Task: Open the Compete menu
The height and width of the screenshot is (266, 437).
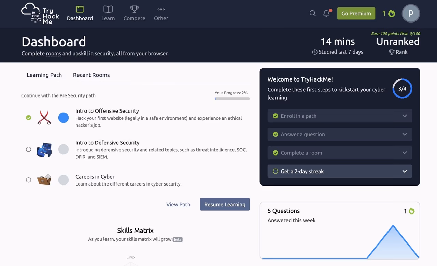Action: pos(134,14)
